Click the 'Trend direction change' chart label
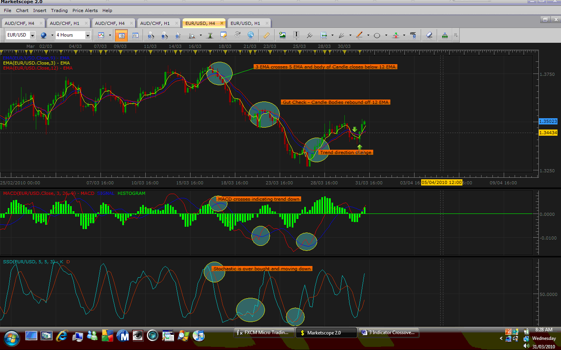 [x=346, y=152]
